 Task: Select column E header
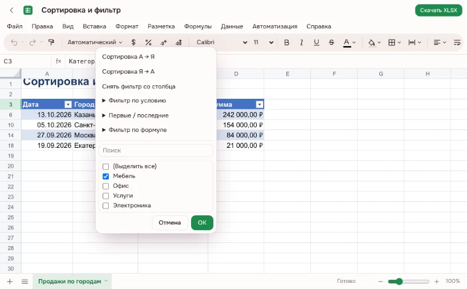click(288, 74)
